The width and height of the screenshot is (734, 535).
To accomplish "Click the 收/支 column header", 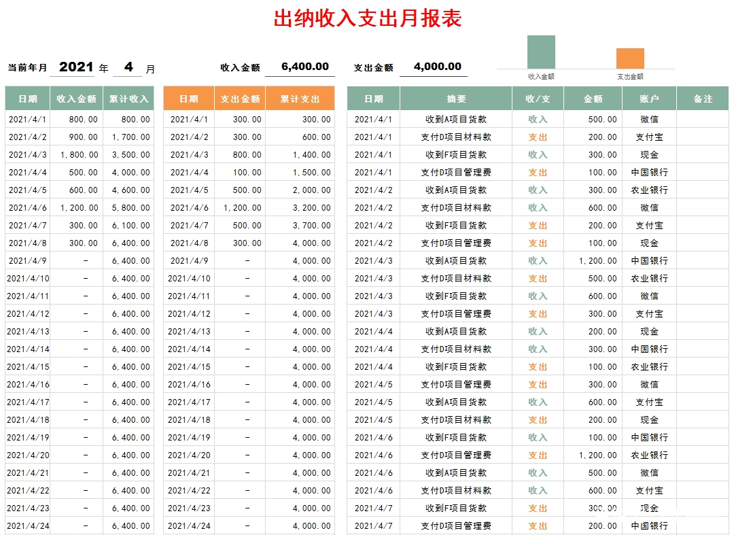I will pyautogui.click(x=538, y=99).
